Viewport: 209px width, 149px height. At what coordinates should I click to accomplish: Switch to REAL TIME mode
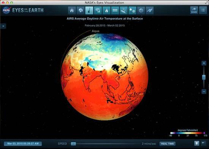tap(168, 144)
